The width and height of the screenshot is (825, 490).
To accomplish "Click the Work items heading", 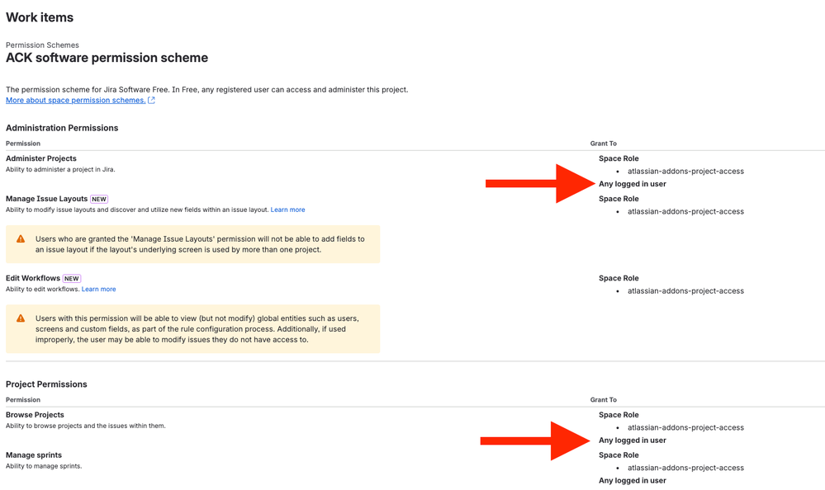I will tap(40, 17).
